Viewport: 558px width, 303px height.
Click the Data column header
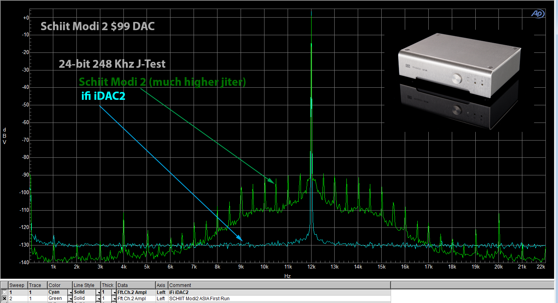136,285
